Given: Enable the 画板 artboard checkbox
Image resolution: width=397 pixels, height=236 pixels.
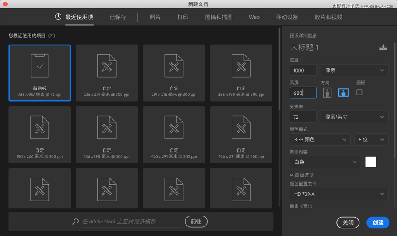Looking at the screenshot, I should pos(359,92).
